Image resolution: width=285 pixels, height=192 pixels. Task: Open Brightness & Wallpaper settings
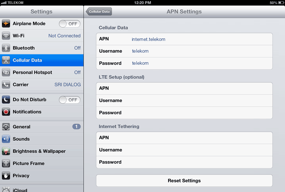tap(42, 151)
